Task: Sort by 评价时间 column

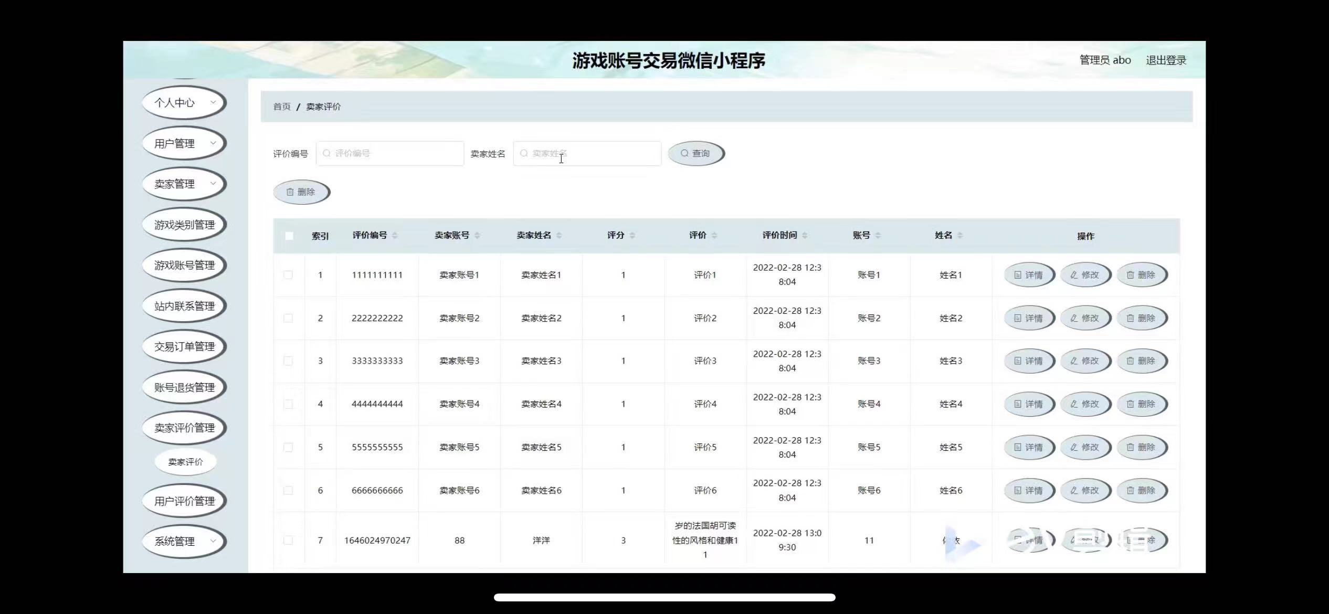Action: tap(805, 236)
